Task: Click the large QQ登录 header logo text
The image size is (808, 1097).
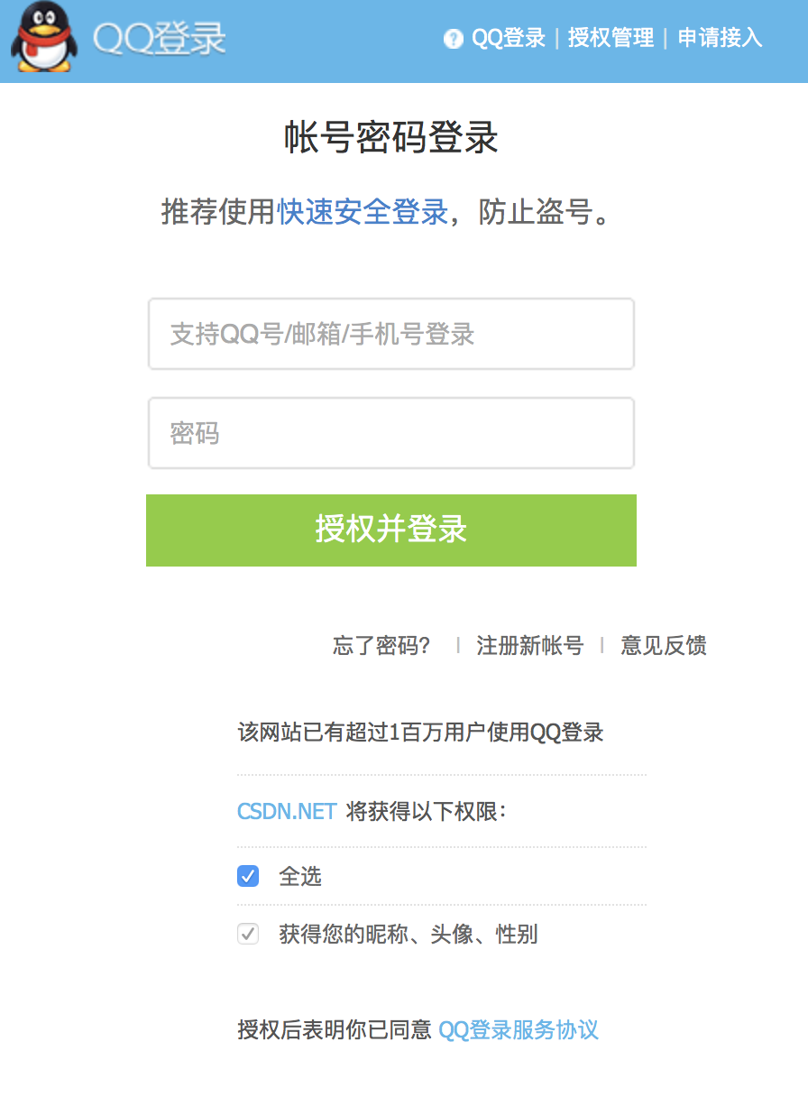Action: tap(160, 39)
